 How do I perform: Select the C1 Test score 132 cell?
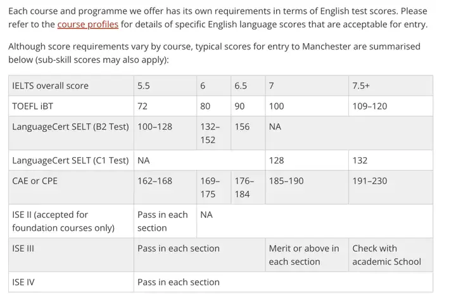pos(391,160)
